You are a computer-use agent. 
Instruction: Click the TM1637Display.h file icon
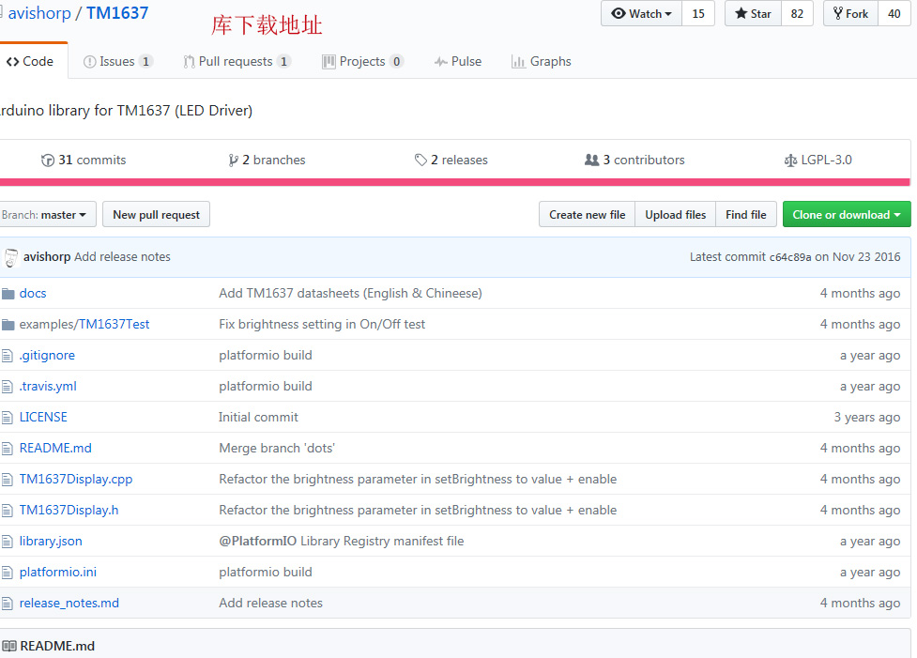pos(7,511)
